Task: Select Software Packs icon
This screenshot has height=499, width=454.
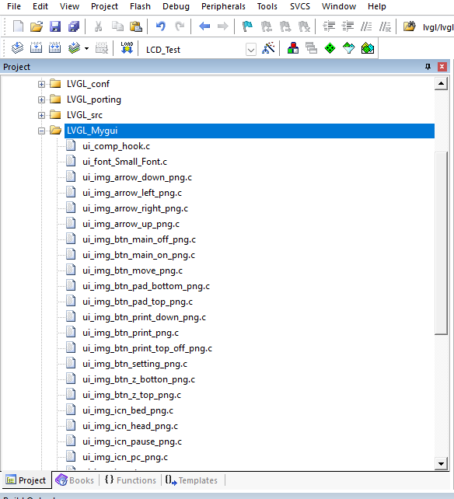Action: click(x=348, y=48)
